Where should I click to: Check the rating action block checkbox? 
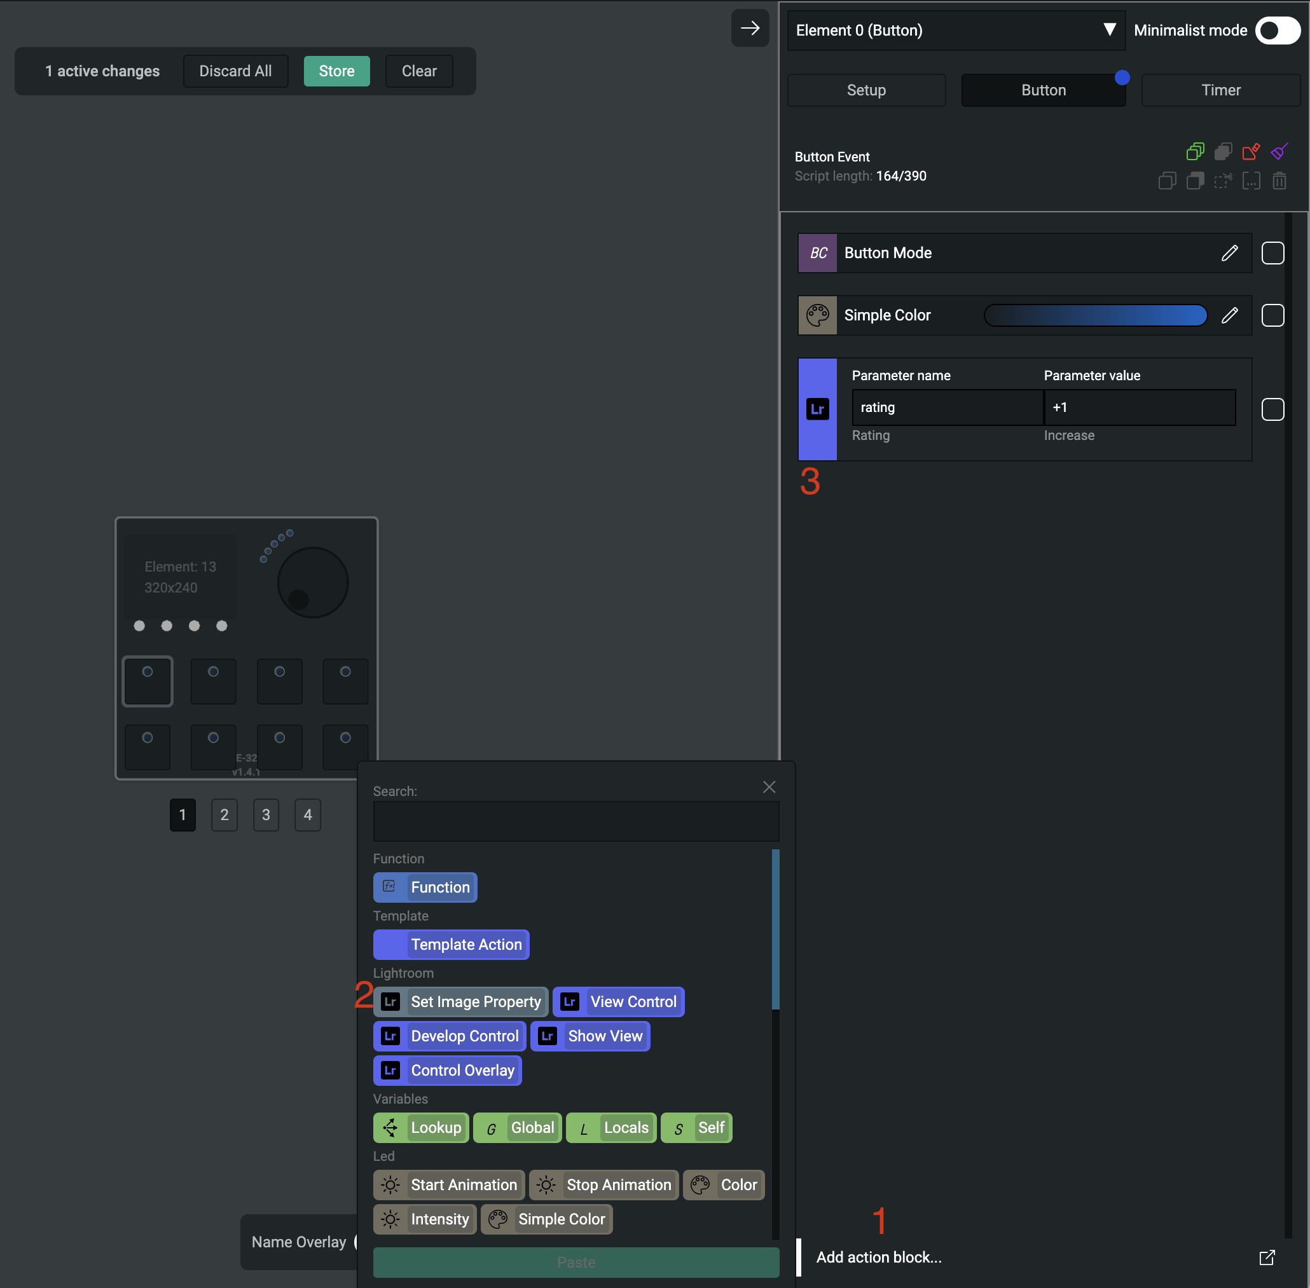tap(1272, 409)
